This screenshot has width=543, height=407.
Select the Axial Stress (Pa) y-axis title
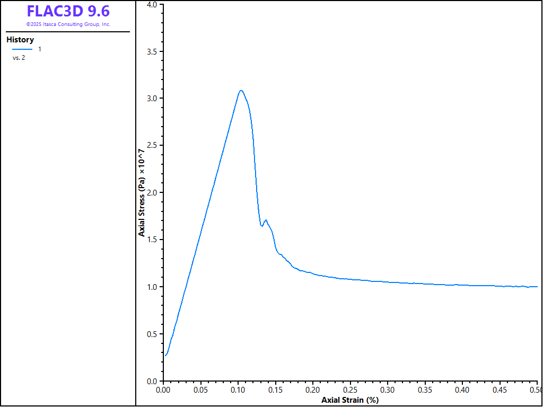click(x=142, y=192)
